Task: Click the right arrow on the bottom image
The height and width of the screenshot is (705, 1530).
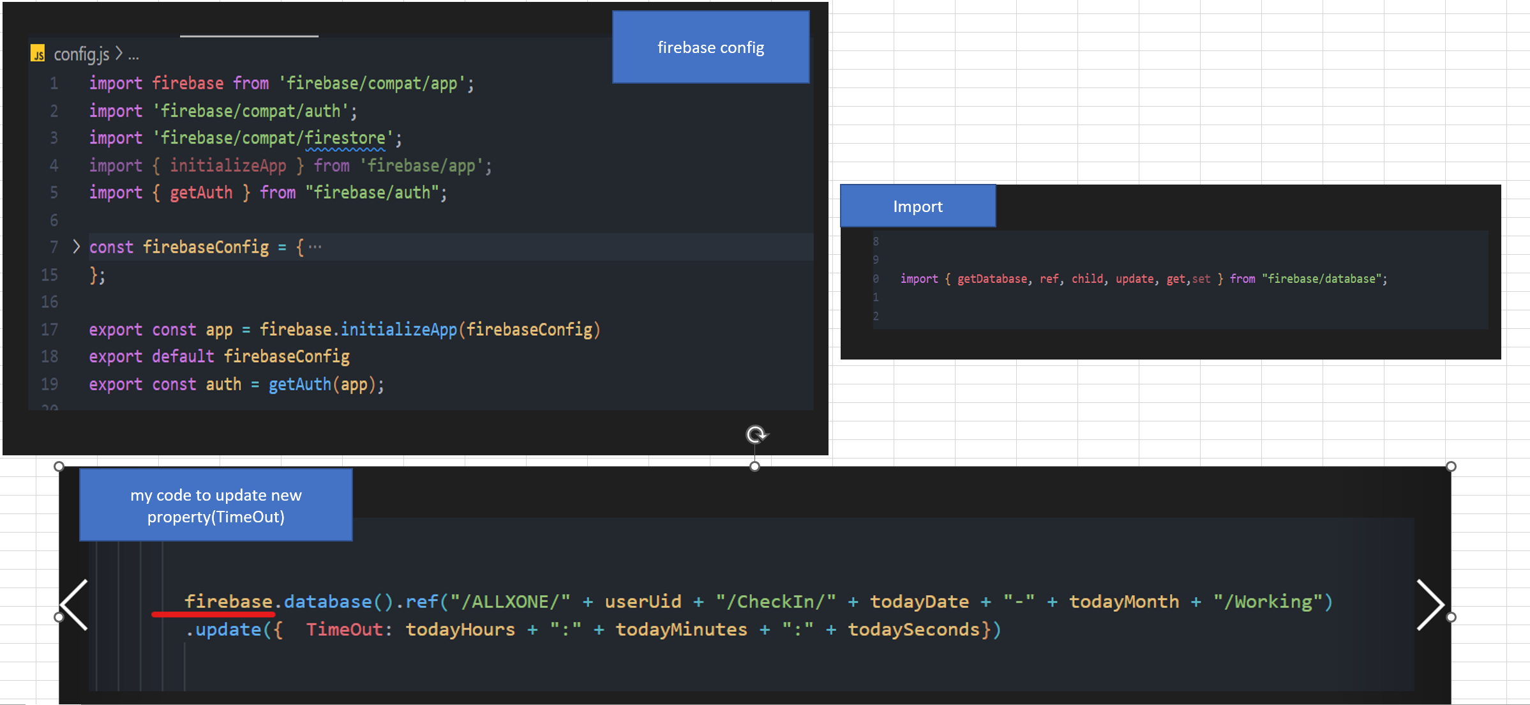Action: click(x=1430, y=605)
